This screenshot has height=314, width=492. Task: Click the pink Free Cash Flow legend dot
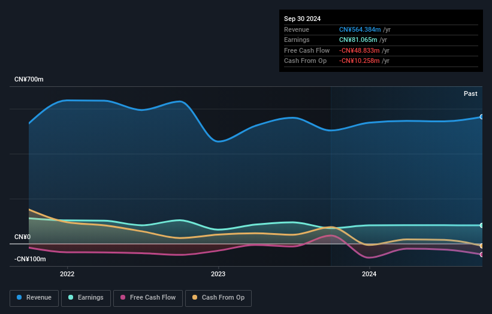point(123,297)
